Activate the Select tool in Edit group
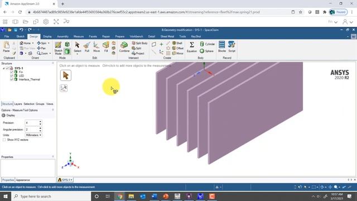 click(x=78, y=47)
